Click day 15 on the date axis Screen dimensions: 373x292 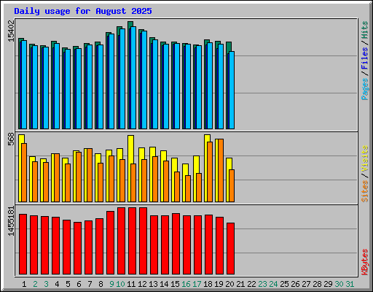[175, 284]
